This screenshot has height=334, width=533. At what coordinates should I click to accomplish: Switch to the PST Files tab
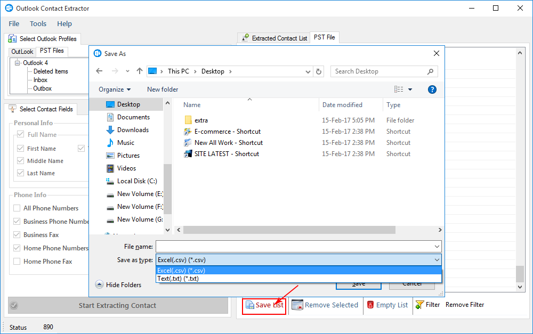52,51
